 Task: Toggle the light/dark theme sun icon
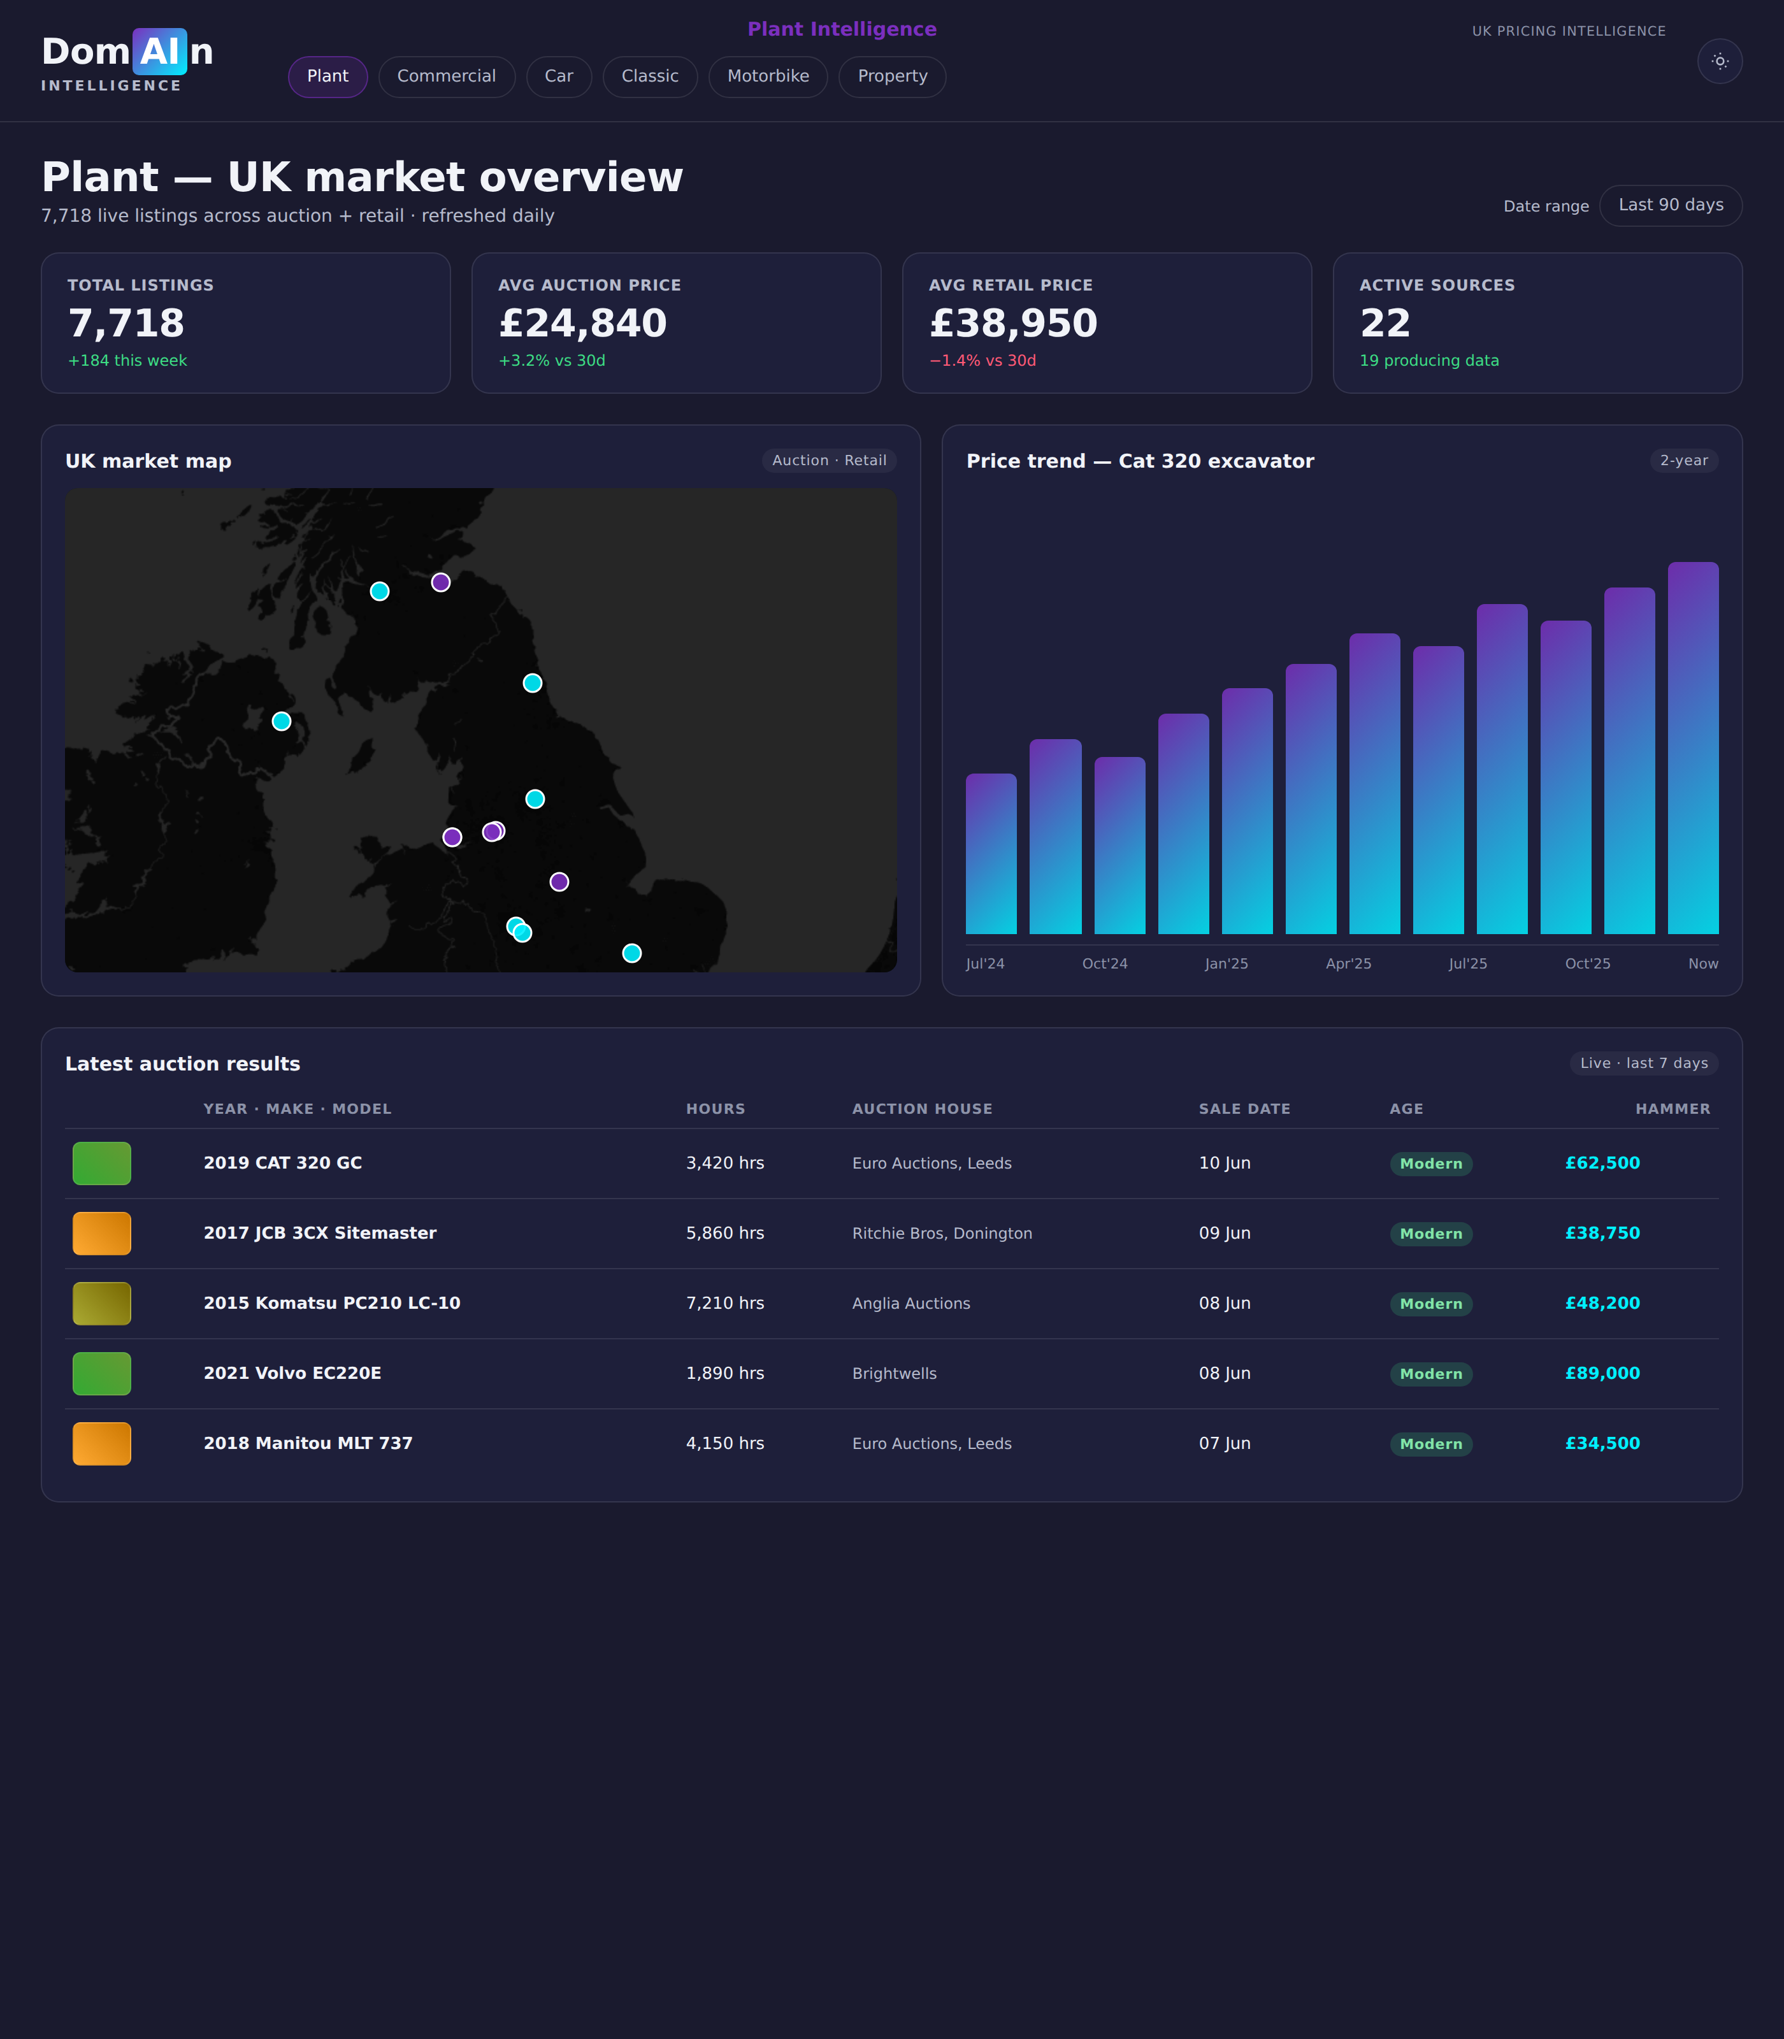point(1719,61)
